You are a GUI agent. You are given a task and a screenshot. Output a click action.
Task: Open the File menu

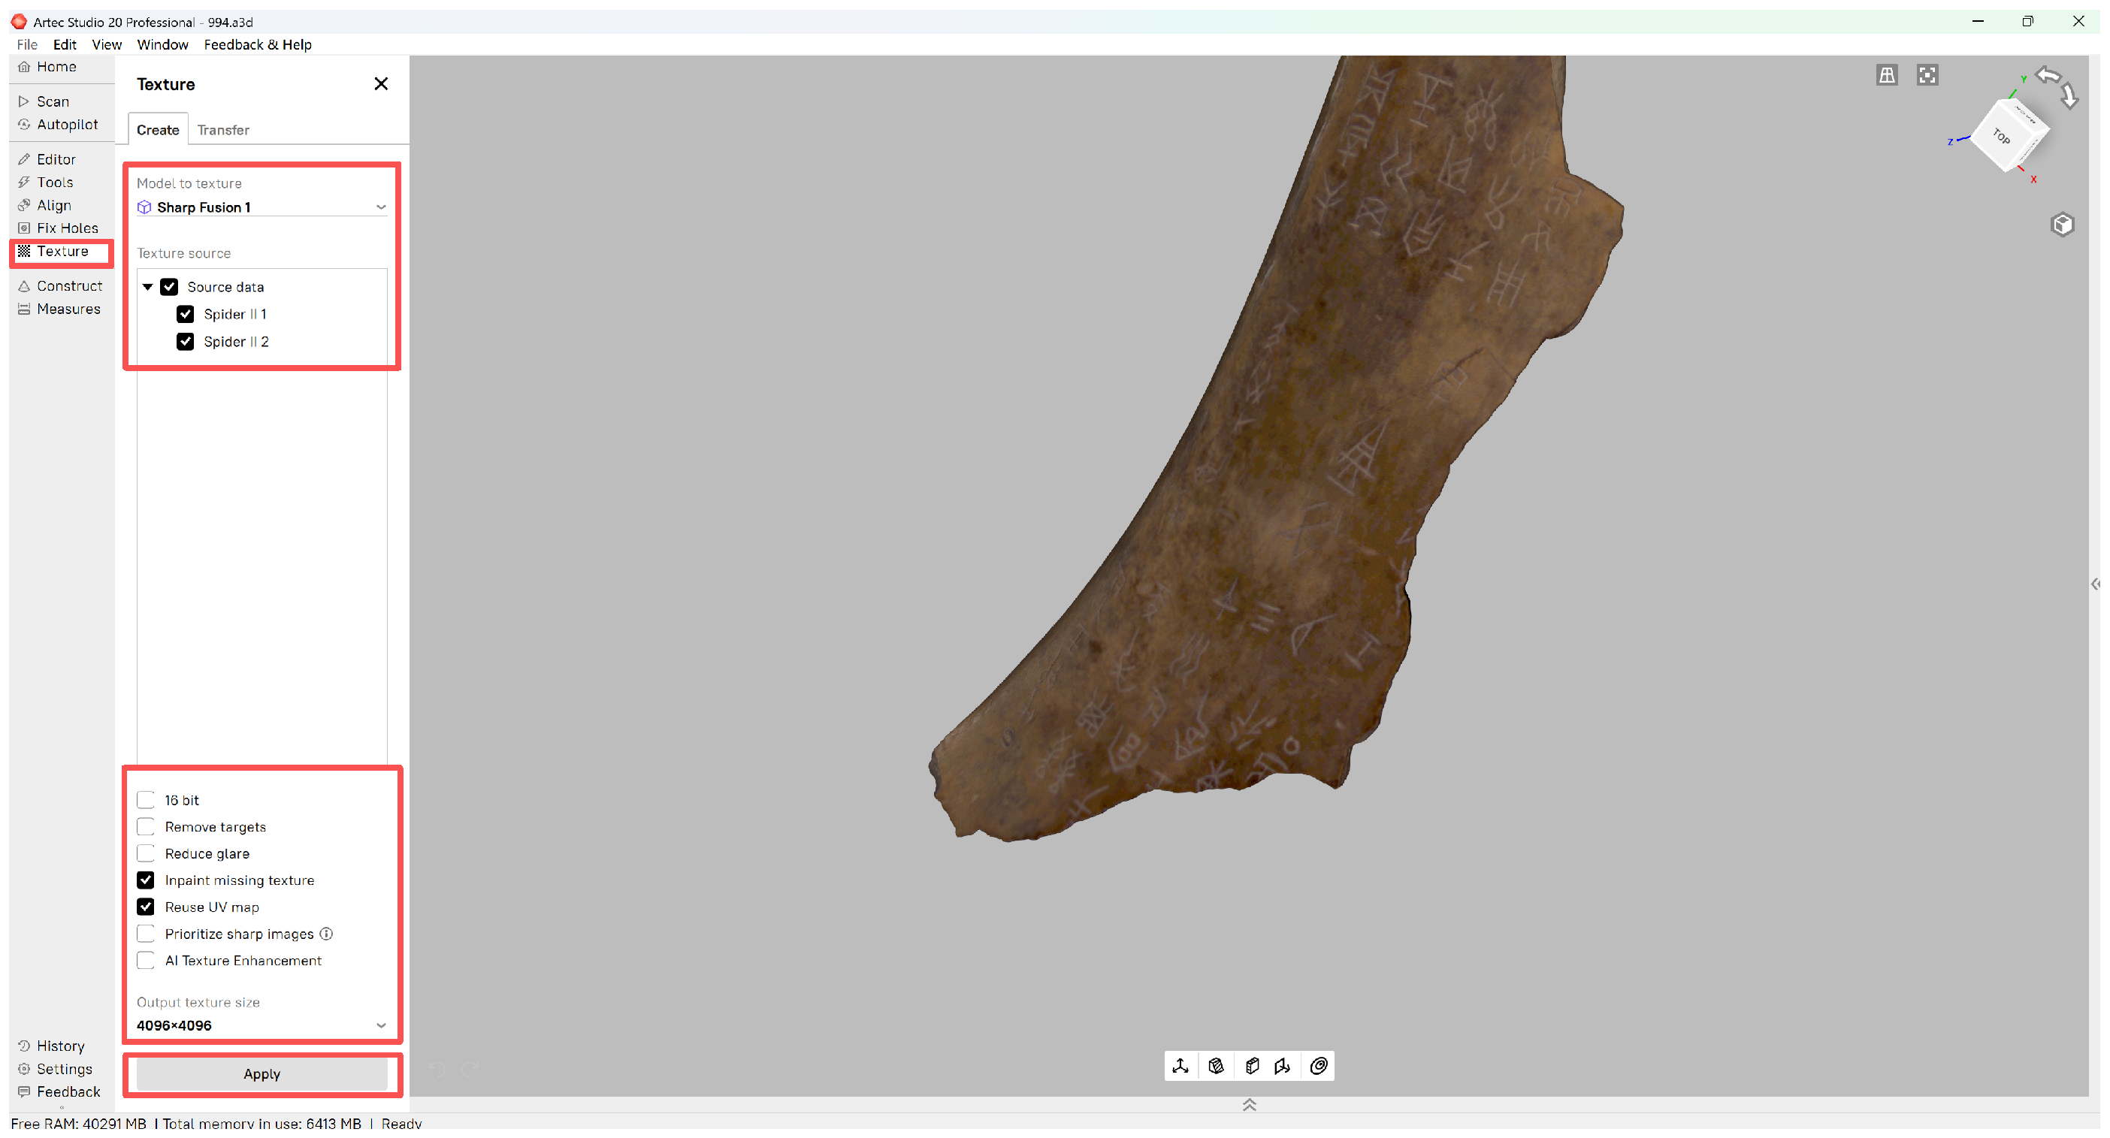click(x=27, y=45)
